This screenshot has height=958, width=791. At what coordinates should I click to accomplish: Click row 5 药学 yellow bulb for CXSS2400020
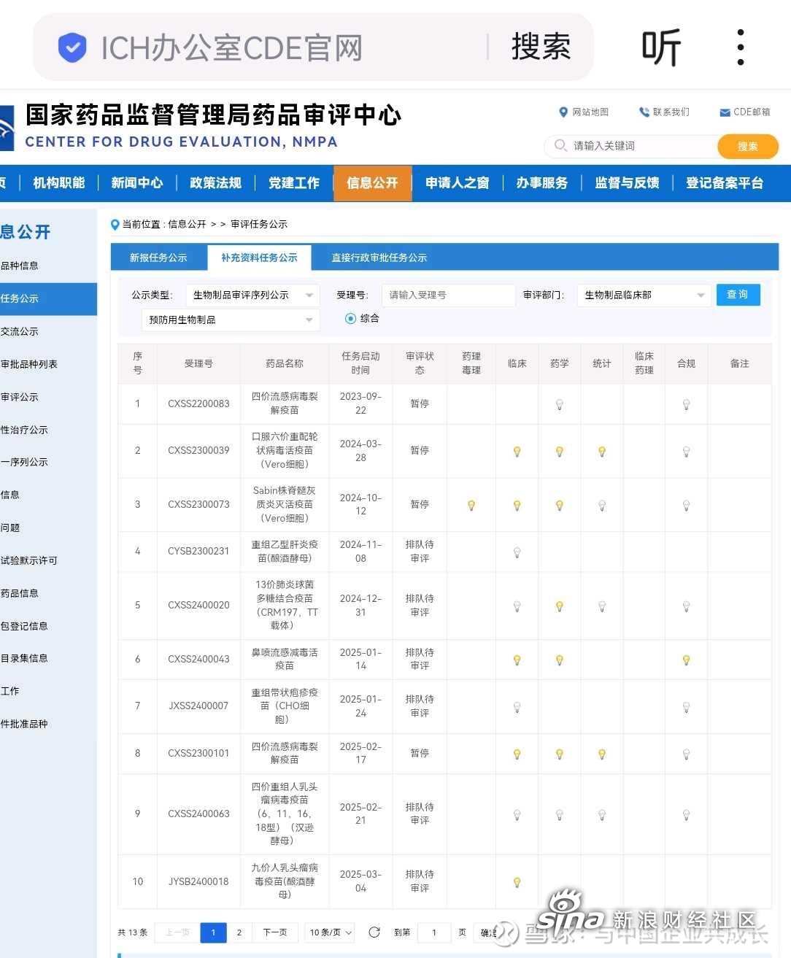(x=560, y=606)
